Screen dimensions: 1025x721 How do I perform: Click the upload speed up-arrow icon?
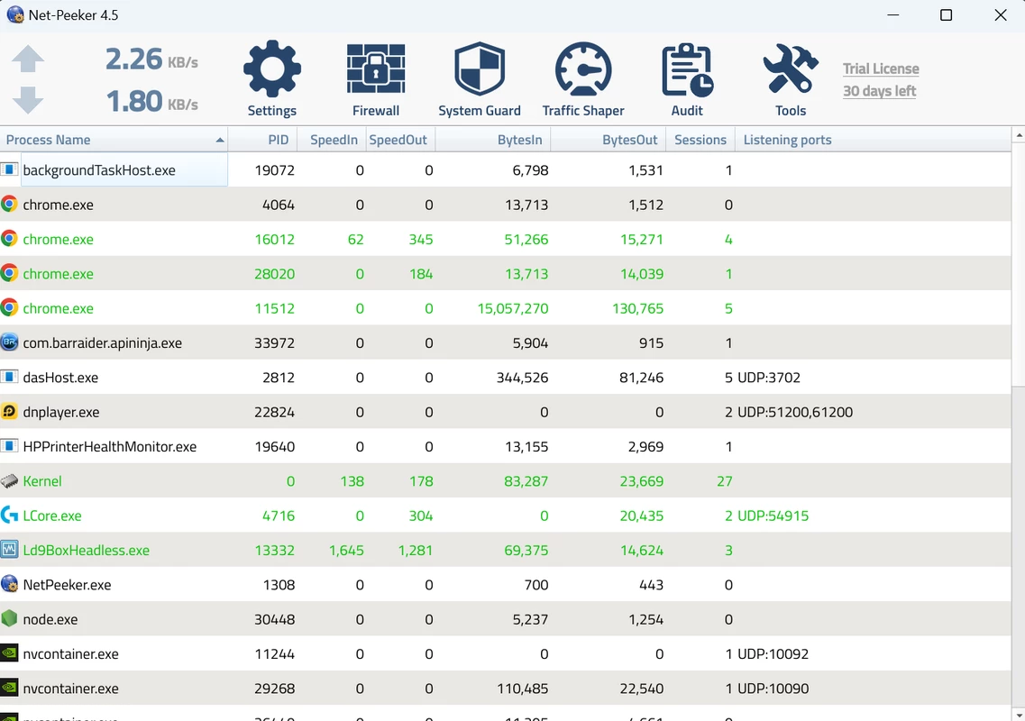(x=28, y=59)
